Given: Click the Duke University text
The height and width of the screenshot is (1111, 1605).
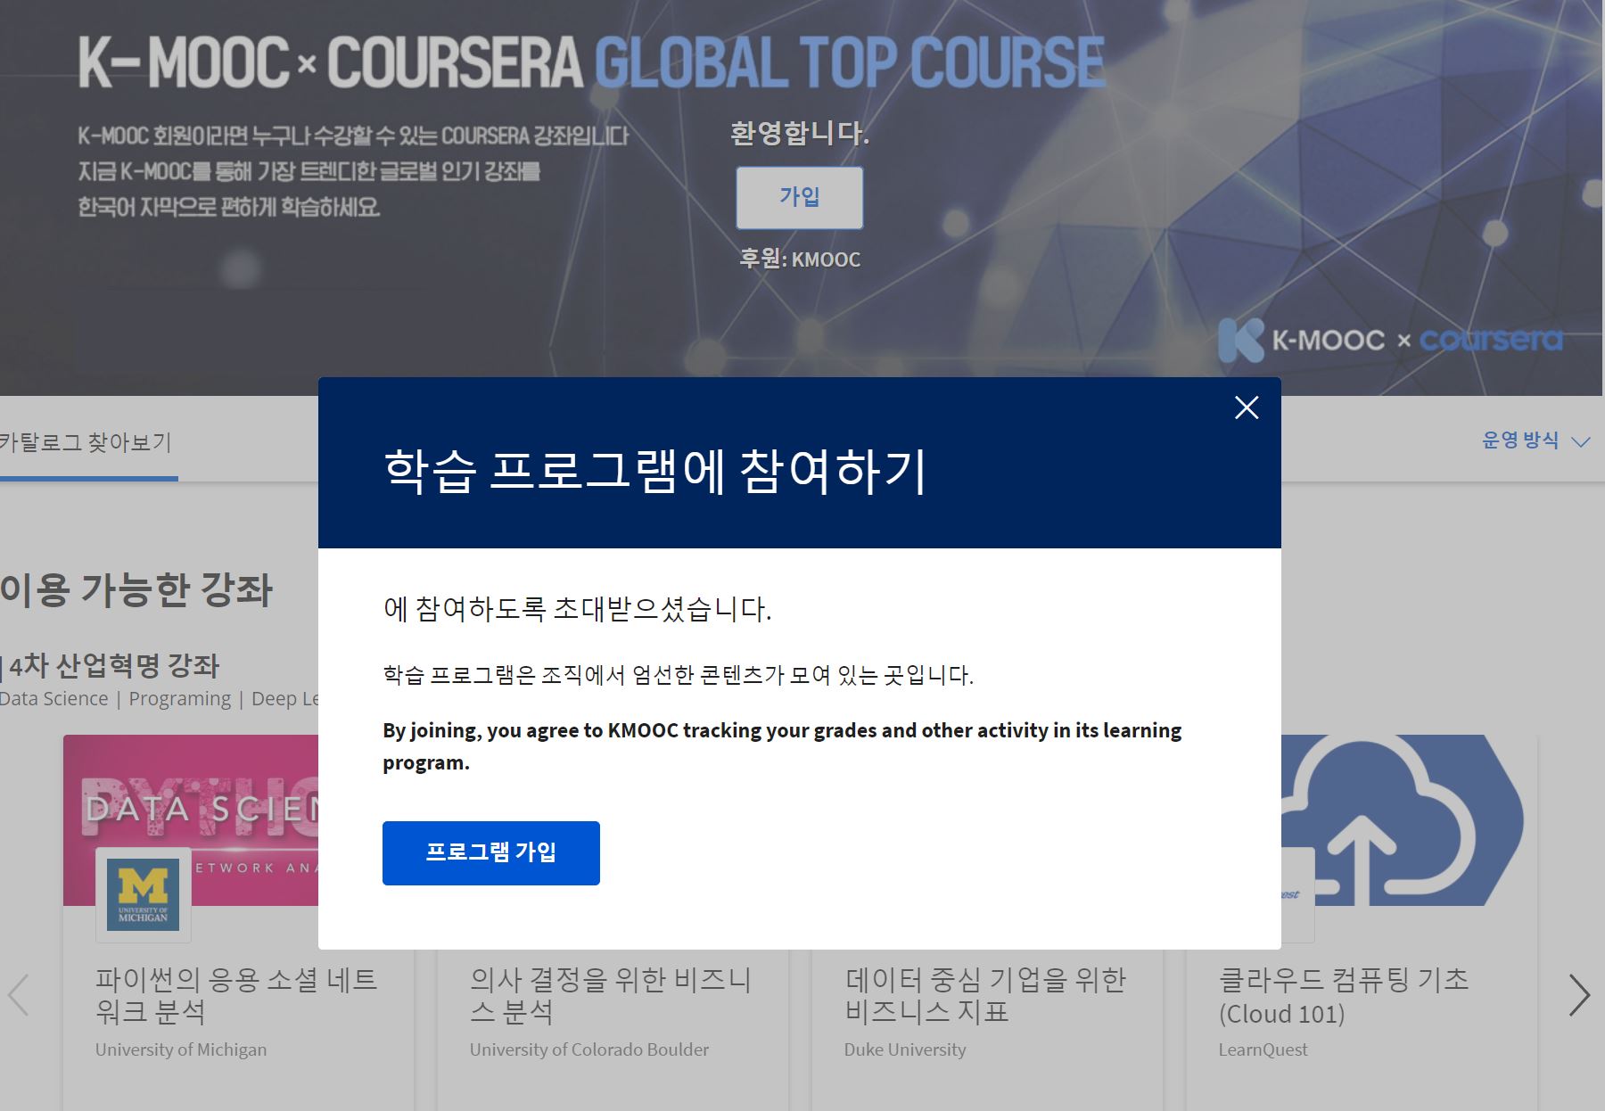Looking at the screenshot, I should point(905,1049).
